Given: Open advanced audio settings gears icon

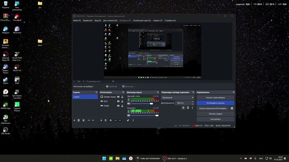Looking at the screenshot, I should pos(128,120).
